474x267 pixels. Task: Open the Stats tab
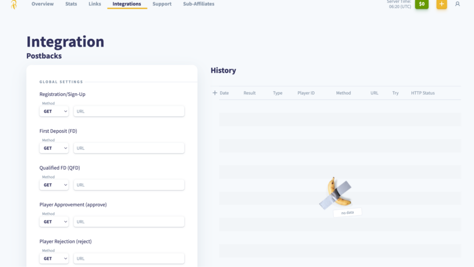pos(71,4)
